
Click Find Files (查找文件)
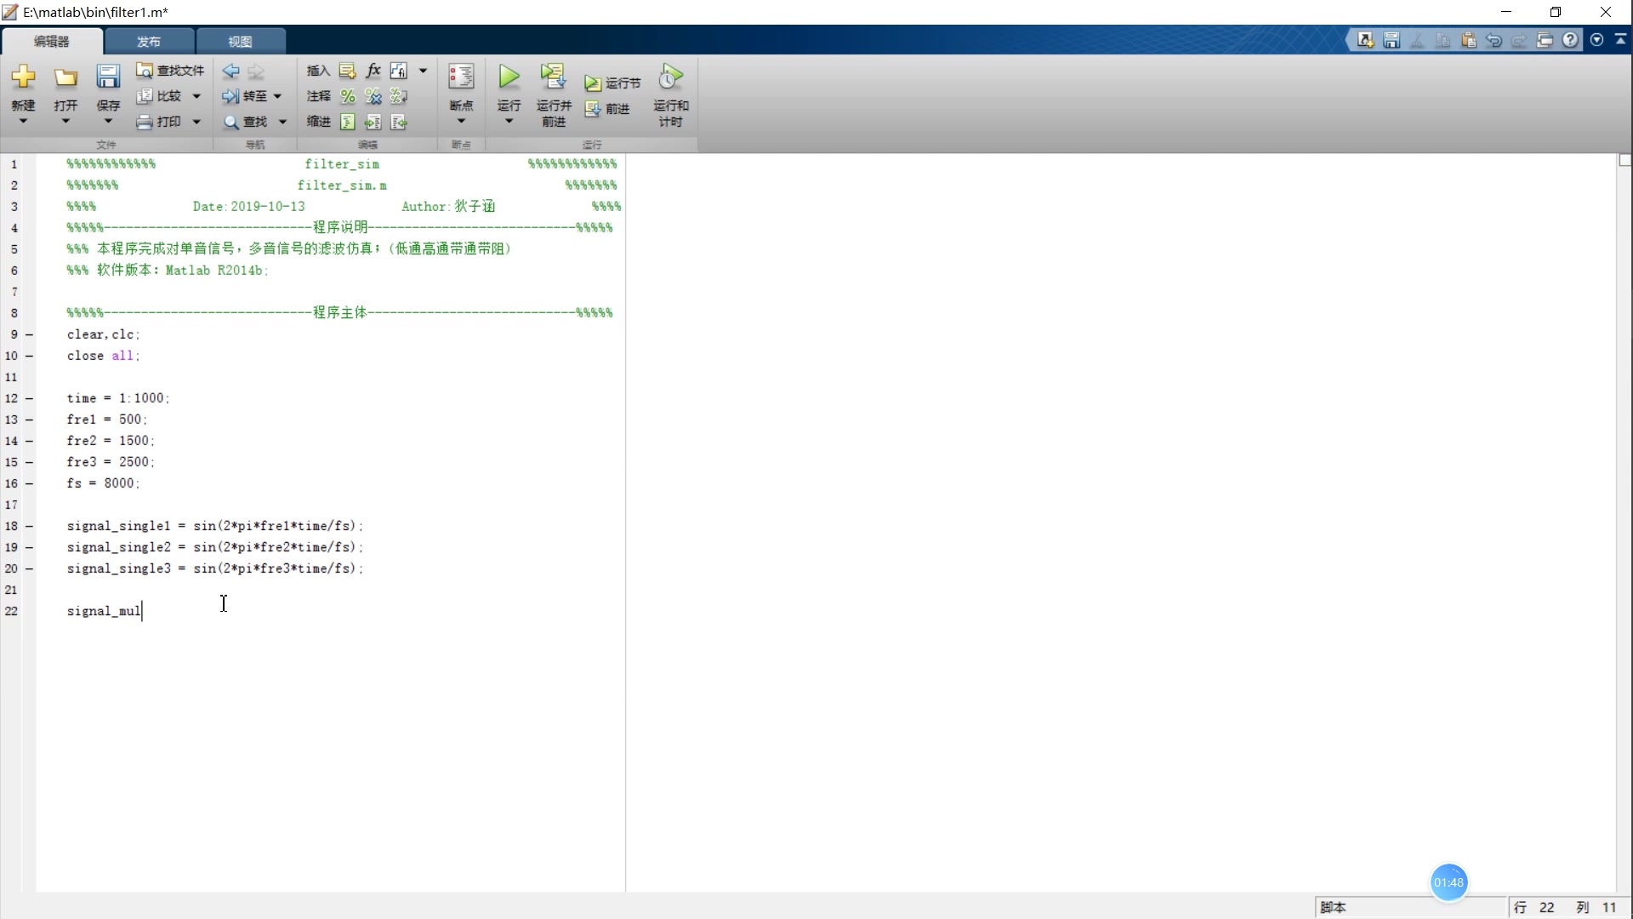point(171,71)
